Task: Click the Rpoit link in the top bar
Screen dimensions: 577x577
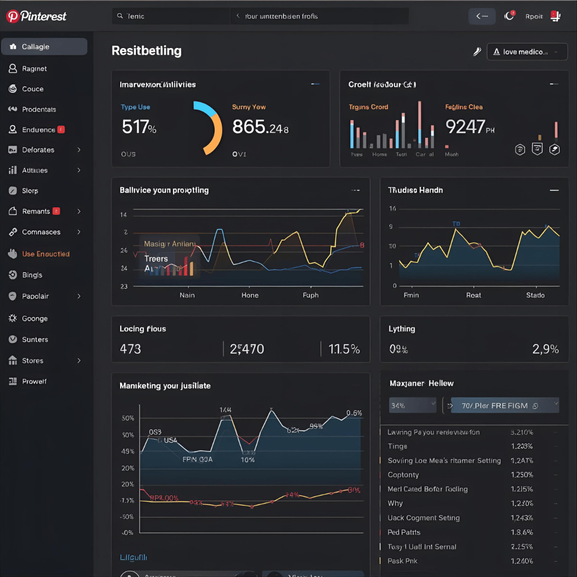Action: click(534, 16)
